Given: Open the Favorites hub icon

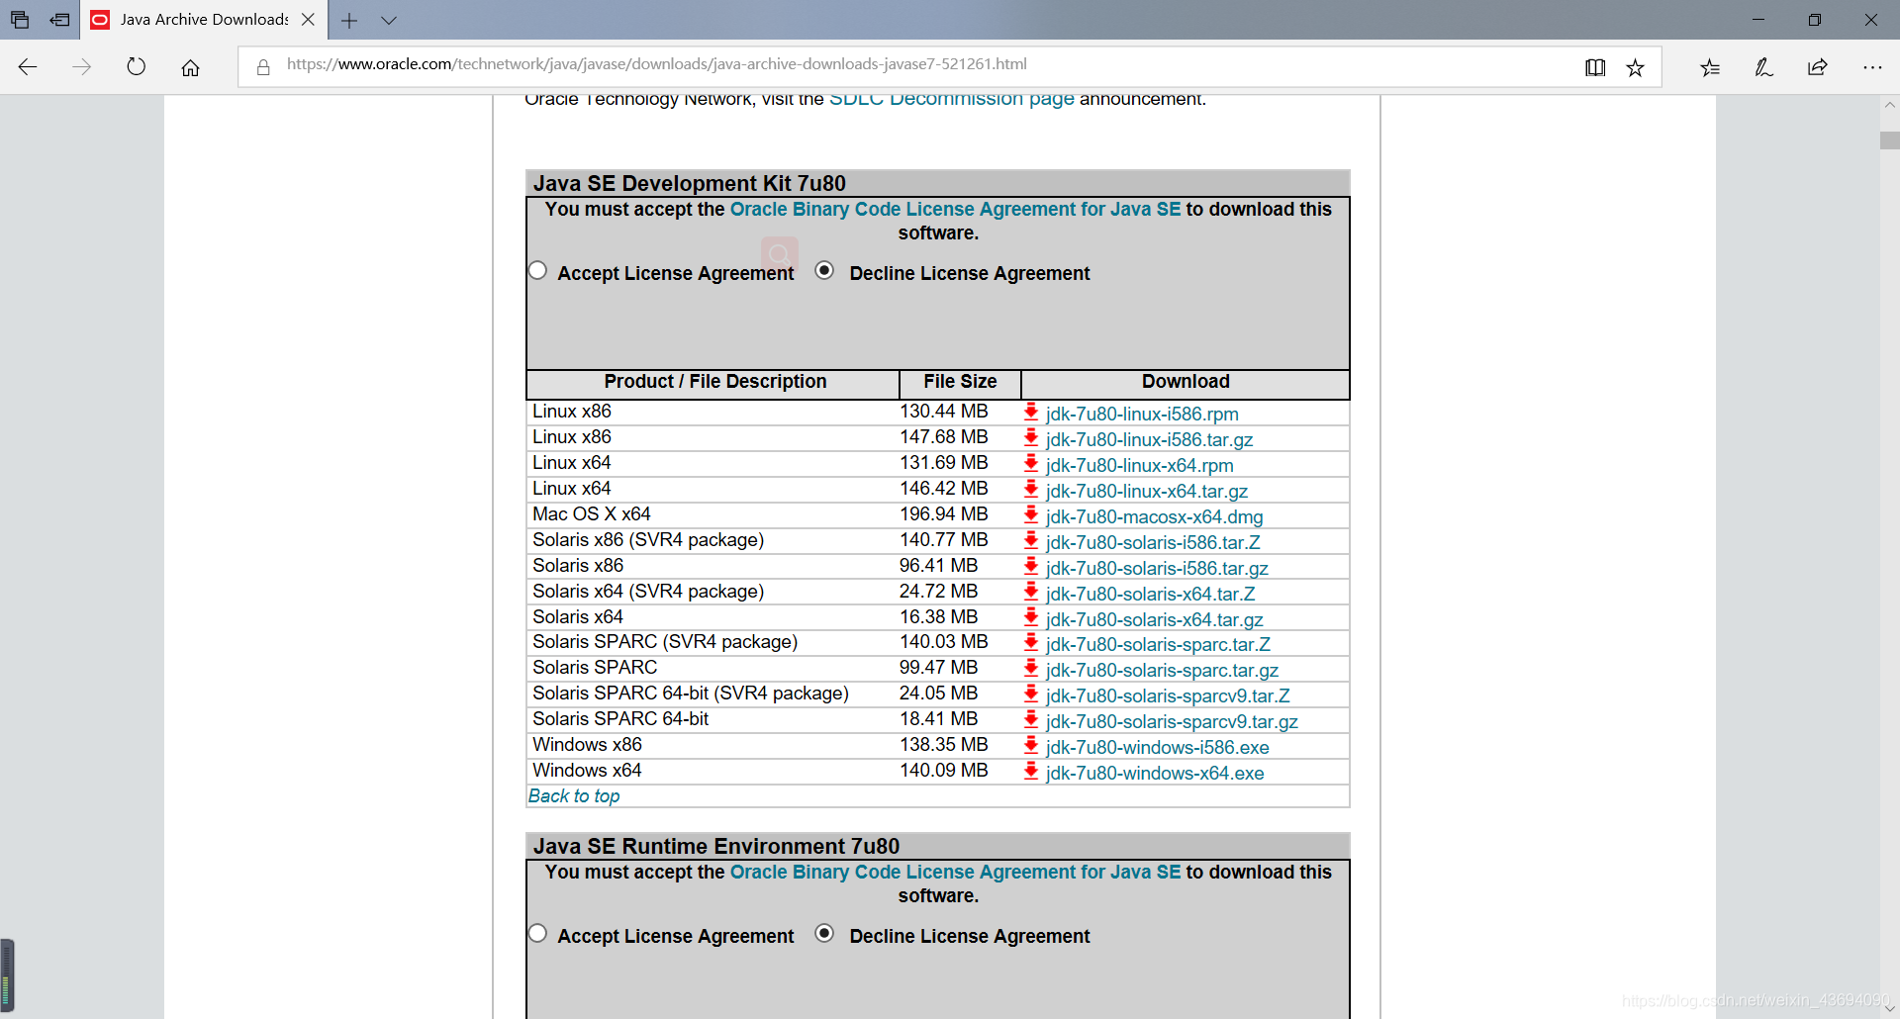Looking at the screenshot, I should click(1710, 67).
